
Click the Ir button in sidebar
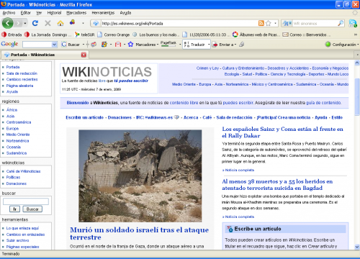click(x=14, y=209)
